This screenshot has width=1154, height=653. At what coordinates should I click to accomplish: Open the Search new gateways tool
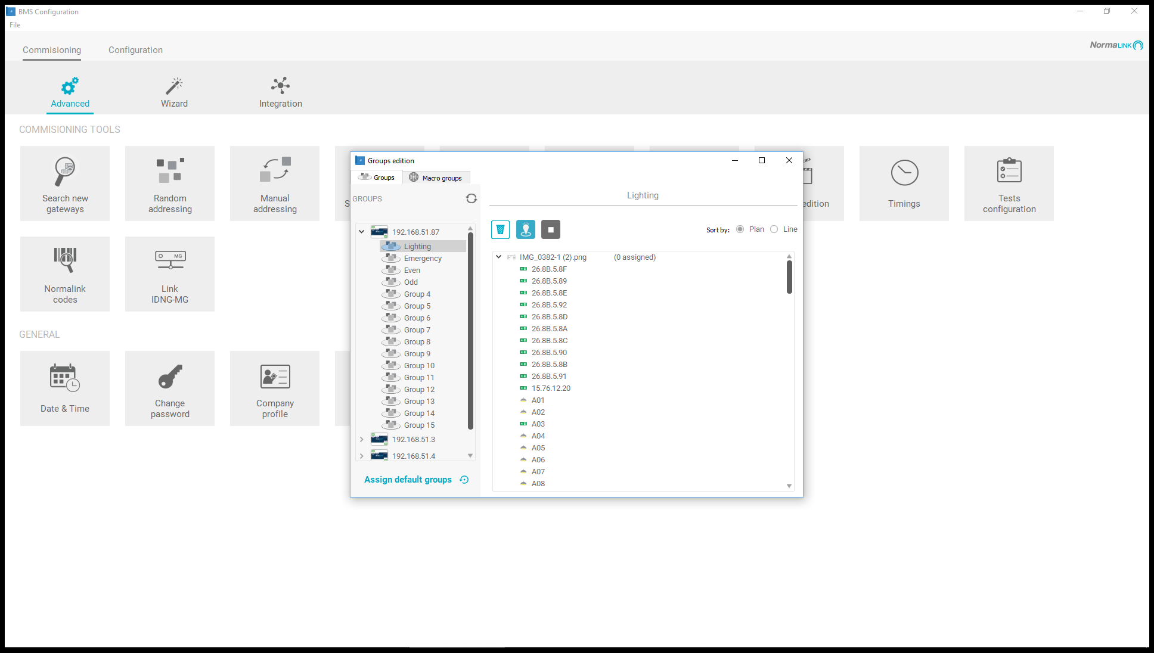pyautogui.click(x=65, y=184)
